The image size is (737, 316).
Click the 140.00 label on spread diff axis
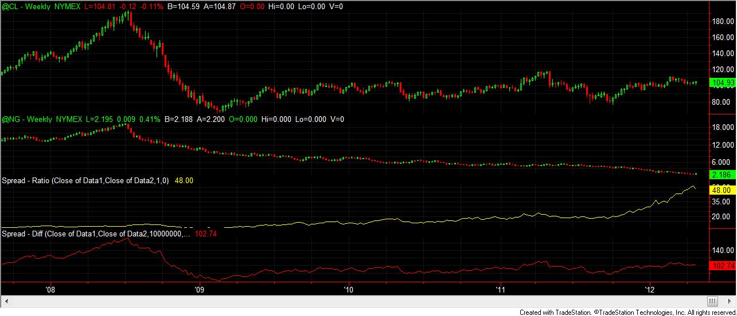pyautogui.click(x=723, y=250)
